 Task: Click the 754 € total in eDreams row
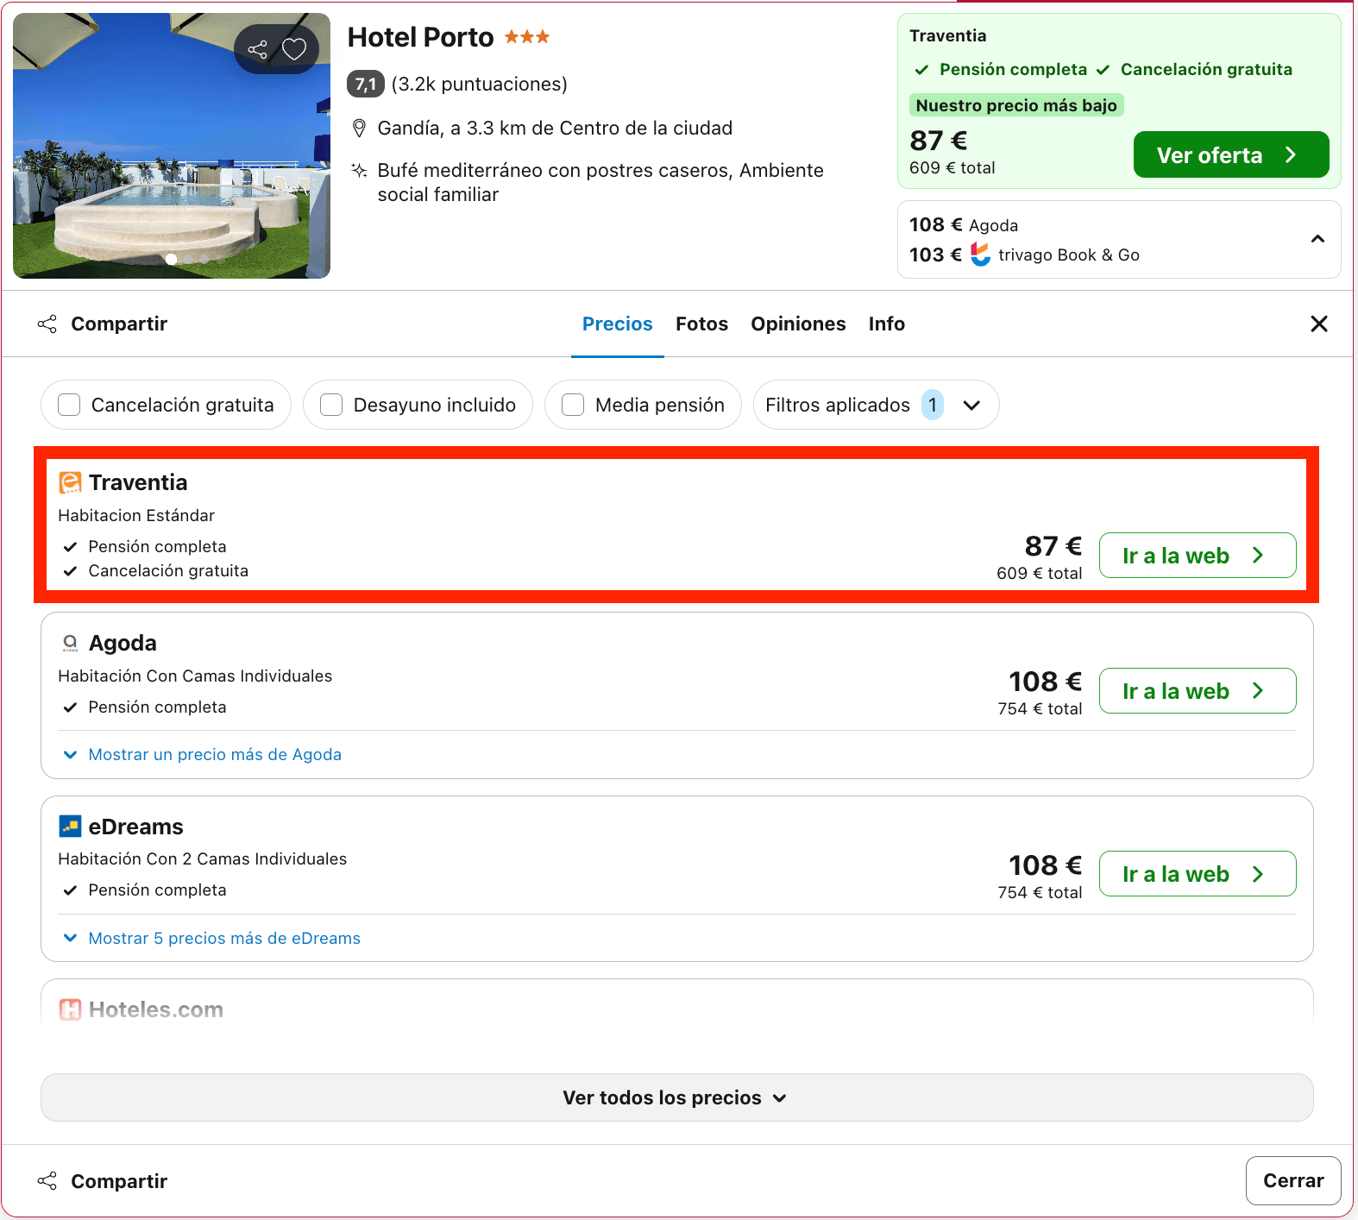[x=1040, y=892]
